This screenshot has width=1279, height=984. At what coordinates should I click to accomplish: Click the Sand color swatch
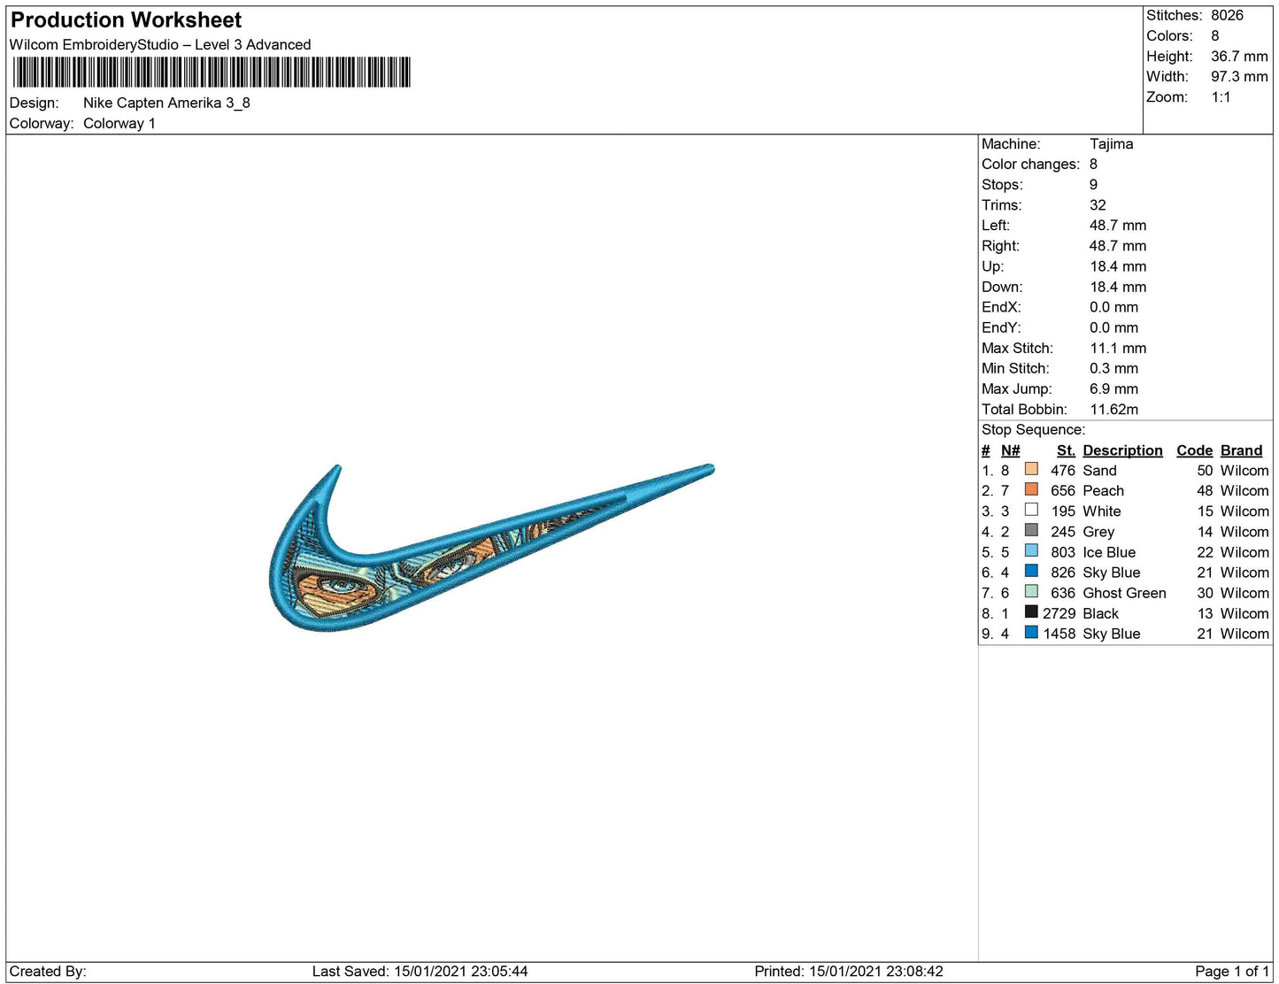(1031, 469)
